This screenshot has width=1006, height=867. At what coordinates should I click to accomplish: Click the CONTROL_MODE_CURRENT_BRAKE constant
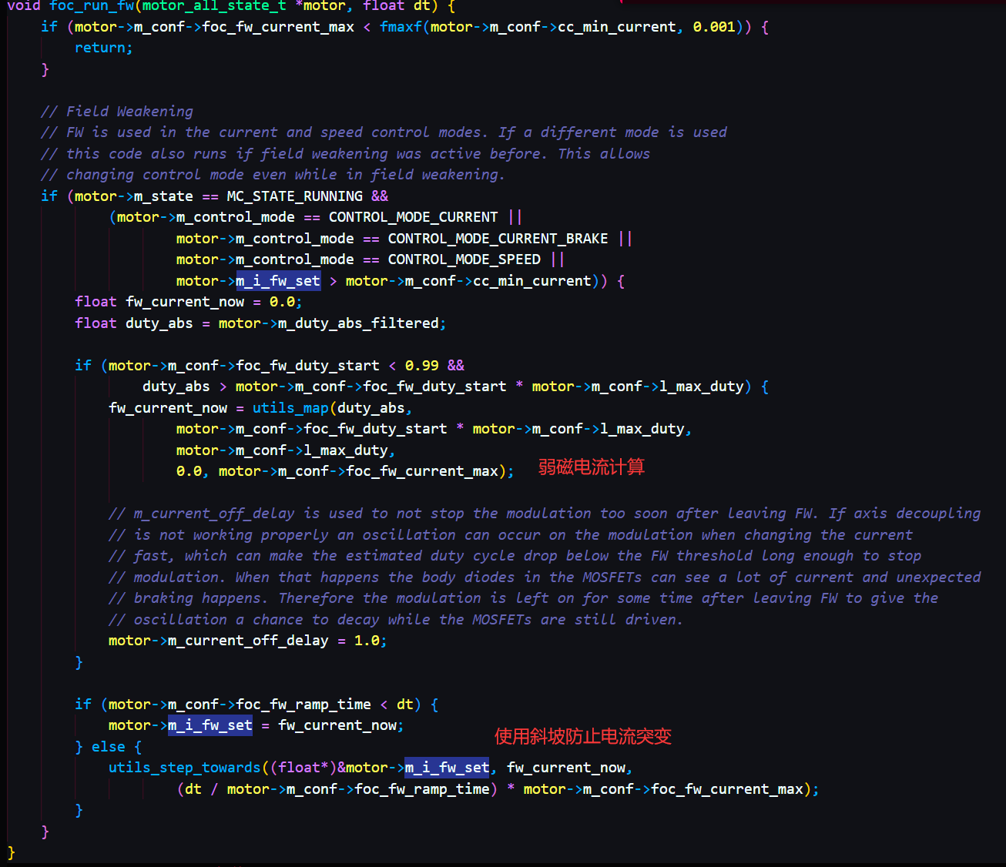pos(498,239)
